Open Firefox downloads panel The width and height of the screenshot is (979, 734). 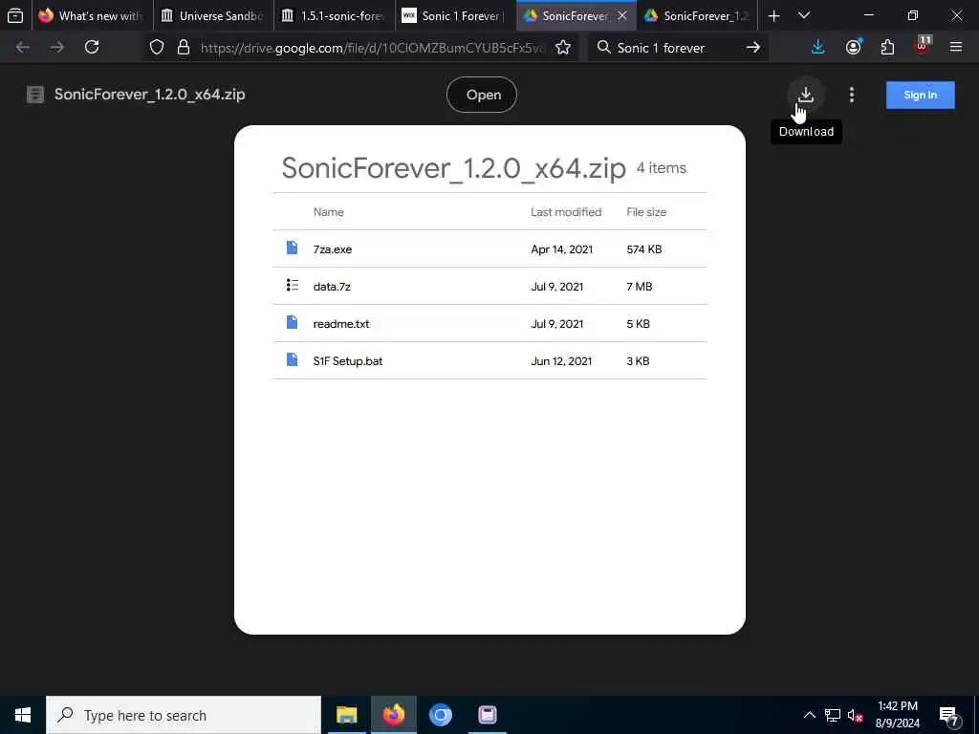[818, 47]
